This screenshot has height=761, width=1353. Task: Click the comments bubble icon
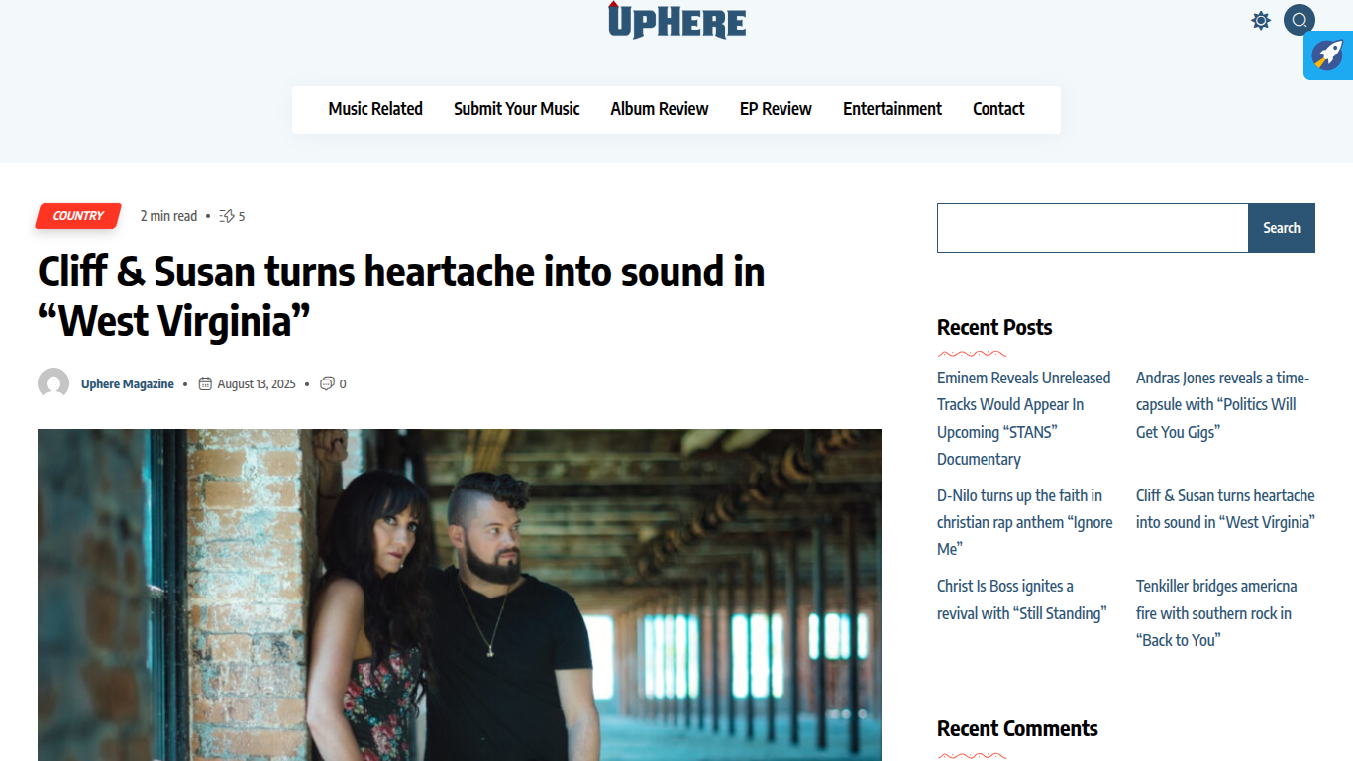[327, 383]
